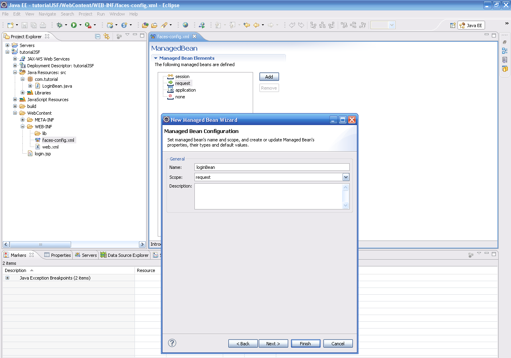
Task: Click the Description box scroll-down arrow
Action: click(x=346, y=205)
